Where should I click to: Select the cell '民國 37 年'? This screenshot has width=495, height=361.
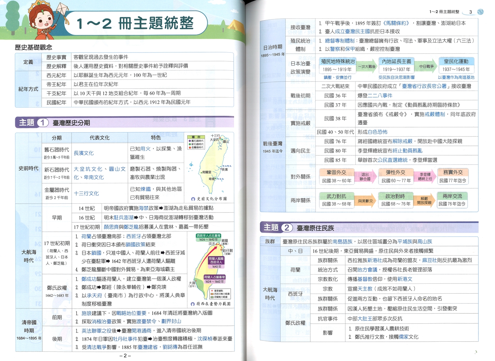click(x=335, y=105)
